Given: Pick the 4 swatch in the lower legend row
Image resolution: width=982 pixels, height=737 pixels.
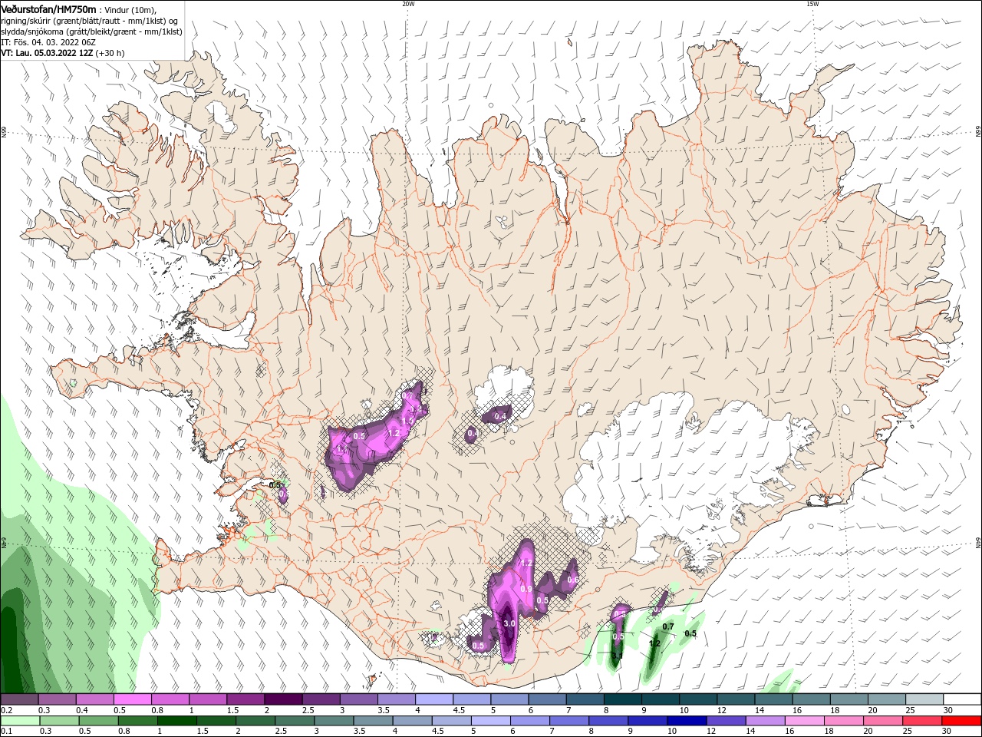Looking at the screenshot, I should 412,721.
